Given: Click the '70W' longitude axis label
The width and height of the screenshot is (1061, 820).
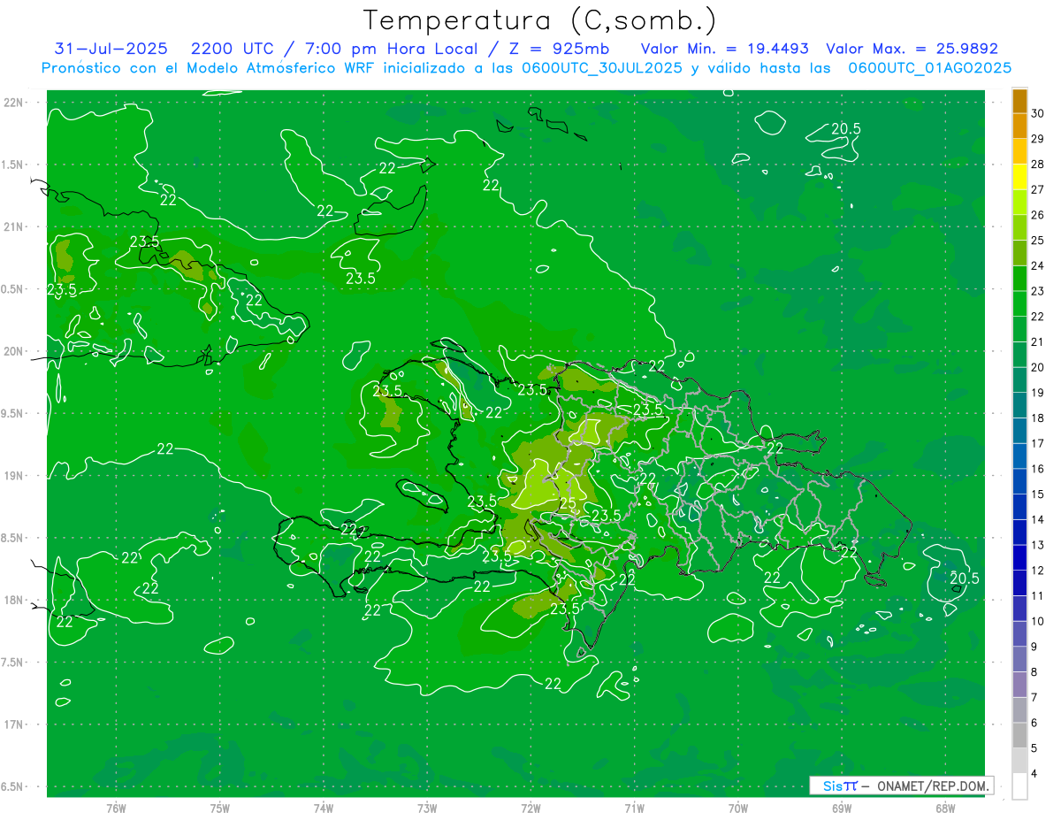Looking at the screenshot, I should pos(738,808).
